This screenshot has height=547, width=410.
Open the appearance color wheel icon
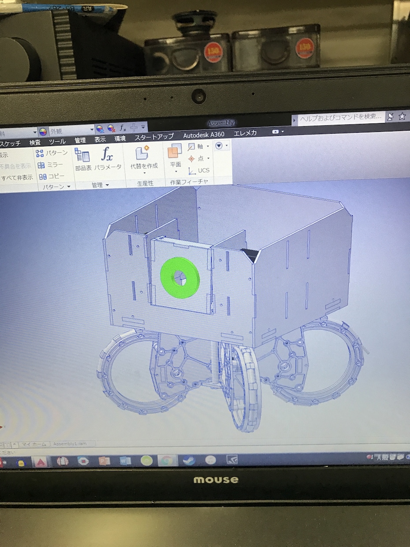coord(43,131)
